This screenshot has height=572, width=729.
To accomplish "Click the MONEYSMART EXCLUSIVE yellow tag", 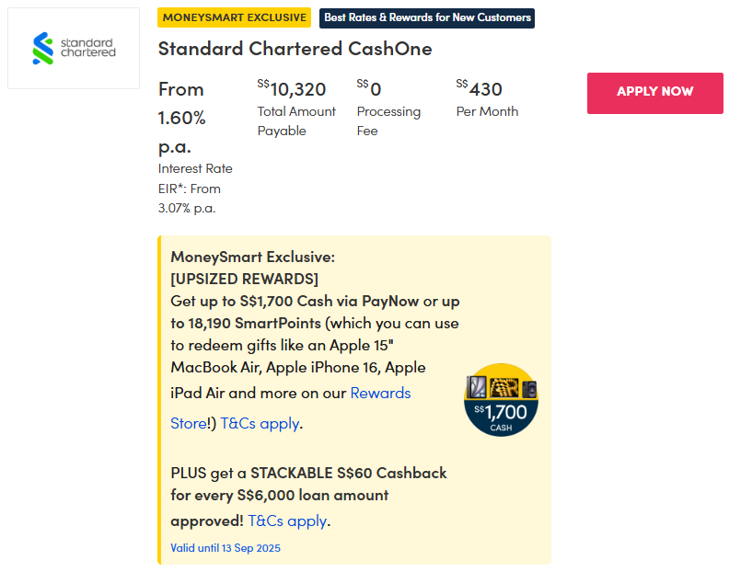I will tap(235, 17).
